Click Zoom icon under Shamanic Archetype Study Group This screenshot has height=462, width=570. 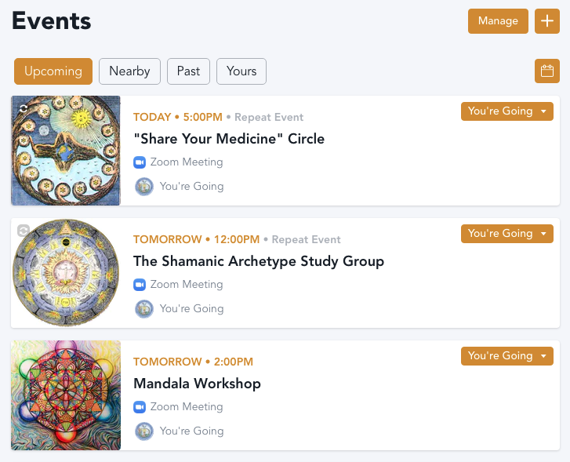pyautogui.click(x=140, y=285)
